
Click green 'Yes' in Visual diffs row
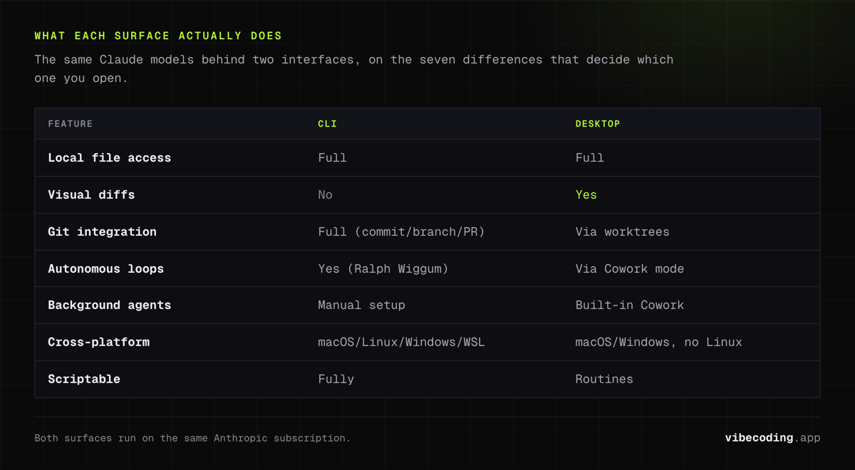point(586,195)
